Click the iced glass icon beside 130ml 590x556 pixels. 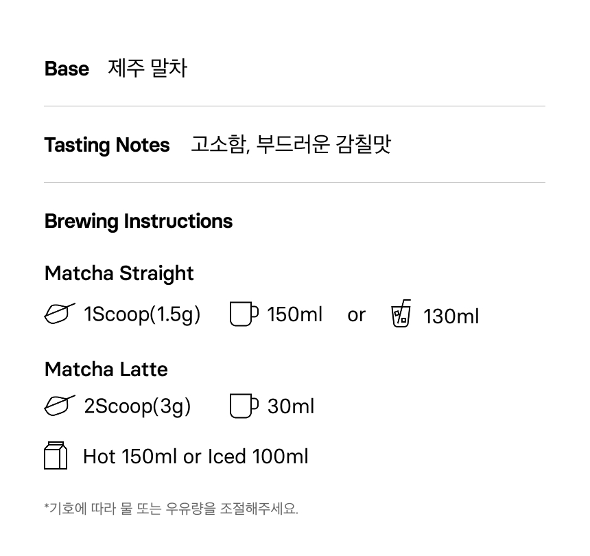pos(401,314)
